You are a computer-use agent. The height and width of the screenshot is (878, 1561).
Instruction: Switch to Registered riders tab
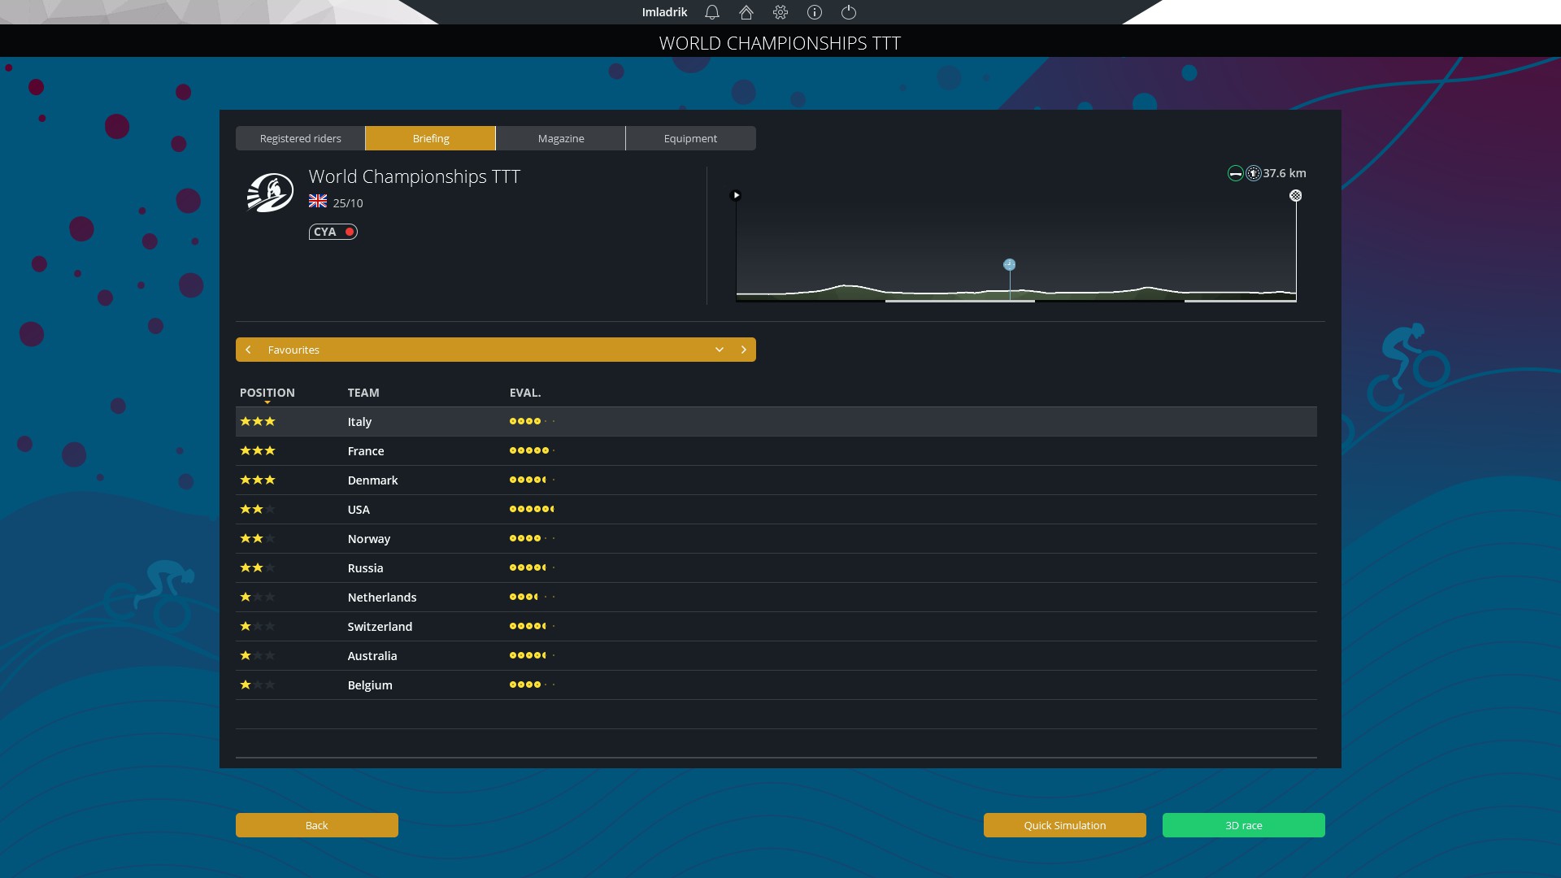(300, 138)
